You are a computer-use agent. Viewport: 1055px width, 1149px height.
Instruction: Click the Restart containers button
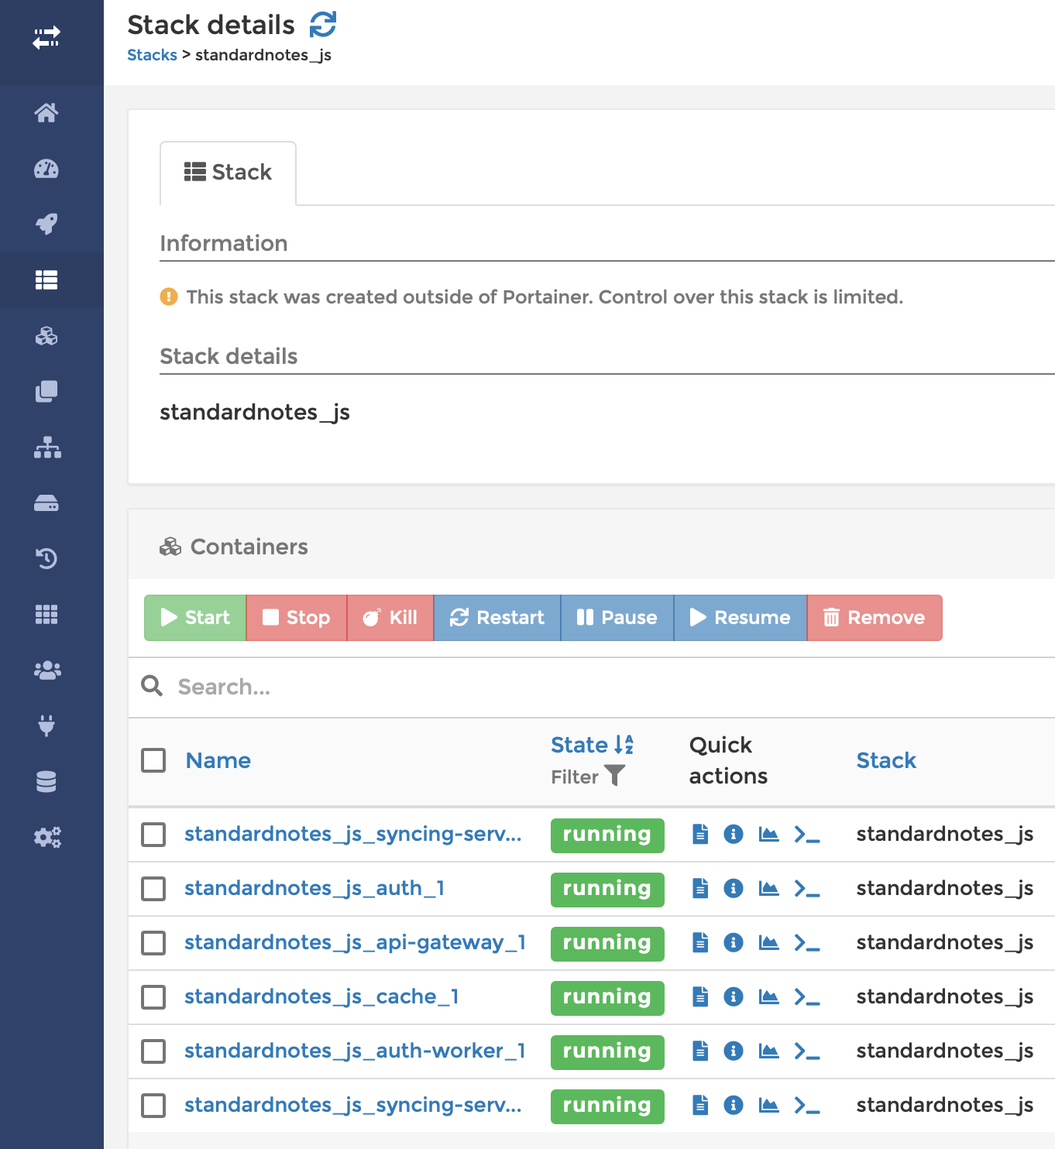coord(497,618)
